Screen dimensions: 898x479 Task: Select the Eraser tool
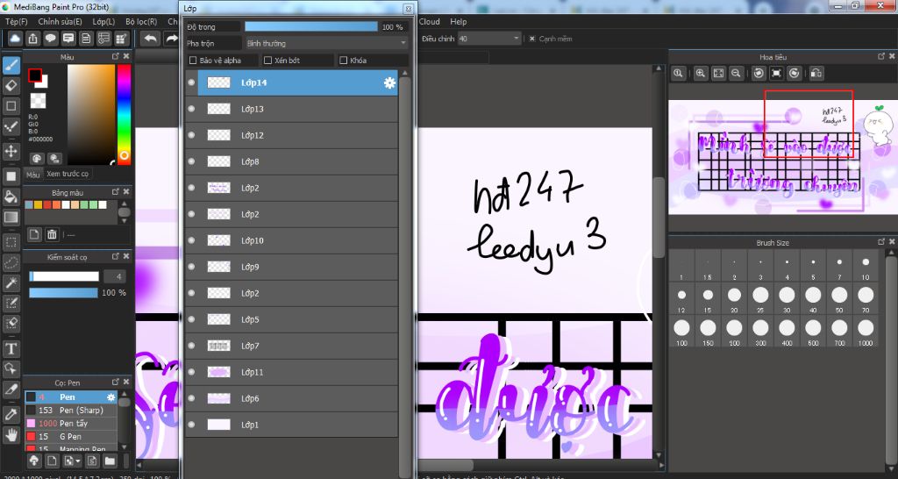click(x=11, y=85)
